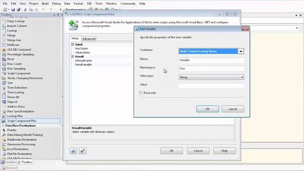The image size is (304, 171).
Task: Toggle the Read only checkbox
Action: point(141,93)
